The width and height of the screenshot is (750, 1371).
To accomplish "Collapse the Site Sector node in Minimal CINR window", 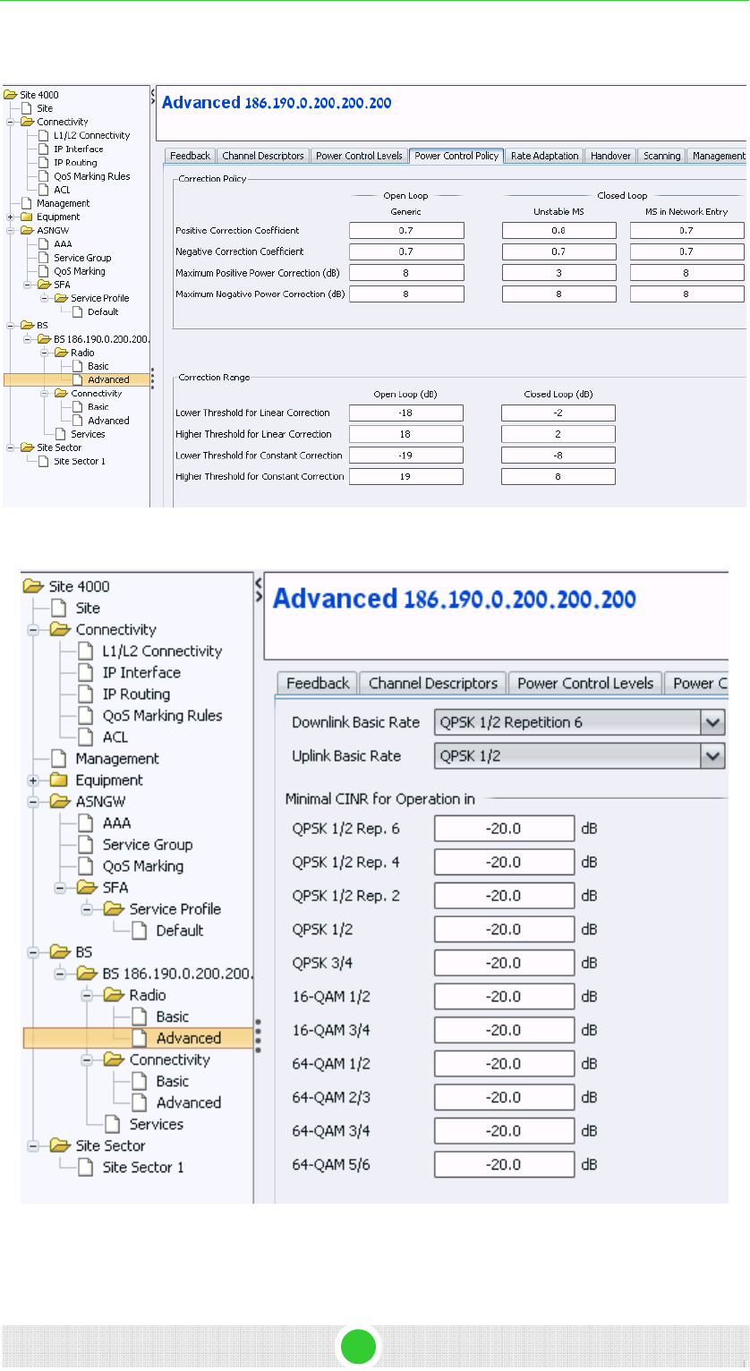I will tap(33, 1145).
